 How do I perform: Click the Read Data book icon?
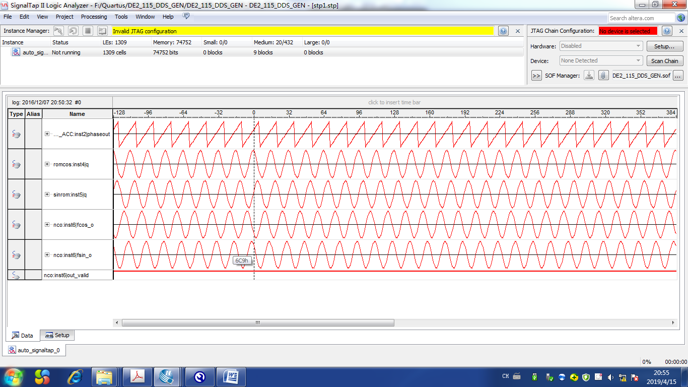pos(102,31)
